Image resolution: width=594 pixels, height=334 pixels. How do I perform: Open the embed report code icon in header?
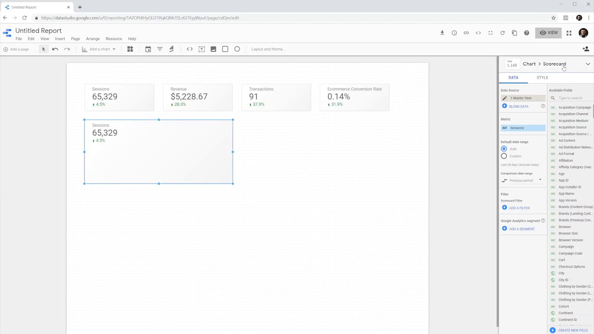[478, 33]
